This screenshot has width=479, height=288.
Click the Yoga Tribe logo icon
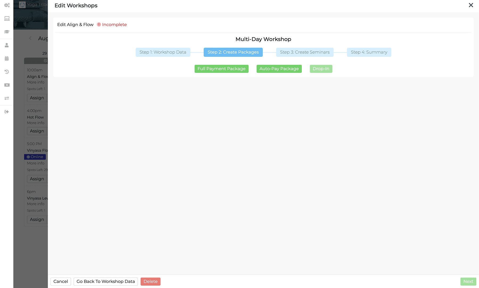(22, 5)
